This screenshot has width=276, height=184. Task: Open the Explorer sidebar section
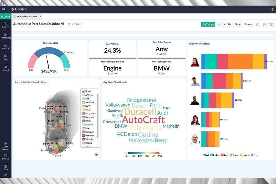pos(6,25)
